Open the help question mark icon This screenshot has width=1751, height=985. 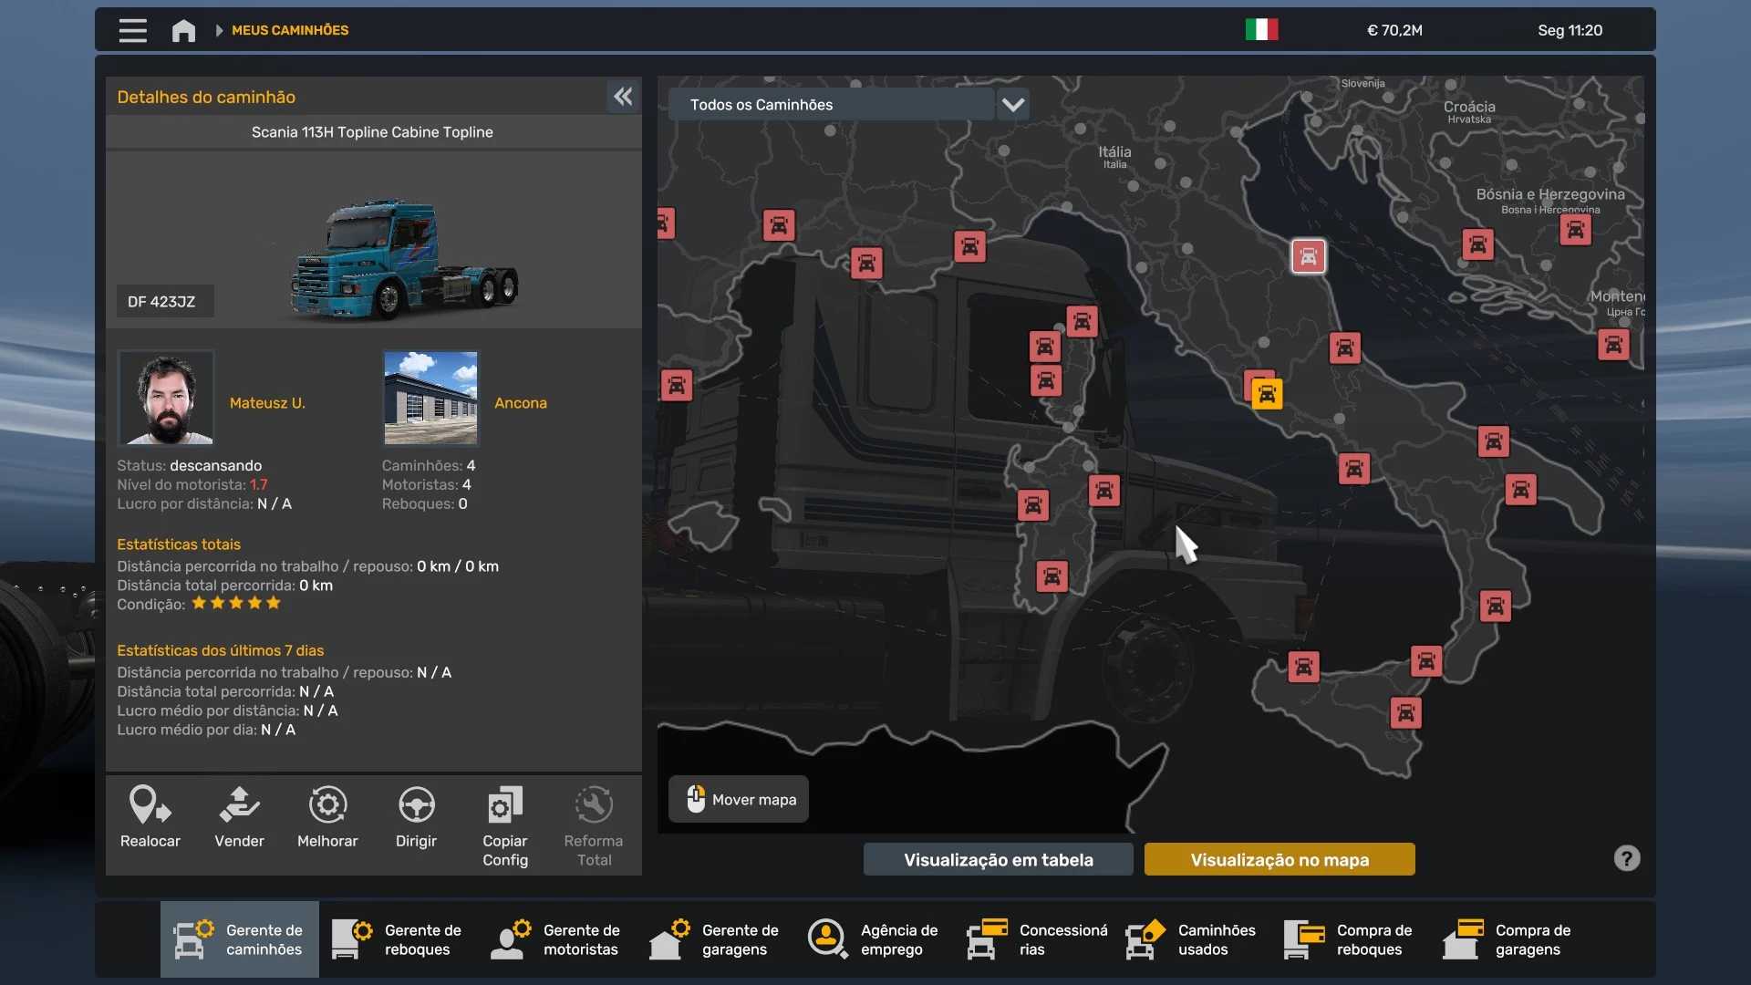pos(1626,858)
